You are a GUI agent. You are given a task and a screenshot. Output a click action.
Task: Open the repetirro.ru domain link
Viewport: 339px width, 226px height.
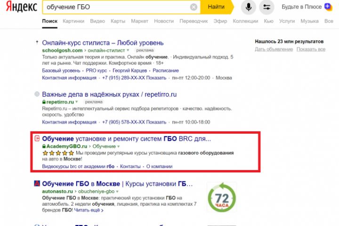[x=60, y=102]
